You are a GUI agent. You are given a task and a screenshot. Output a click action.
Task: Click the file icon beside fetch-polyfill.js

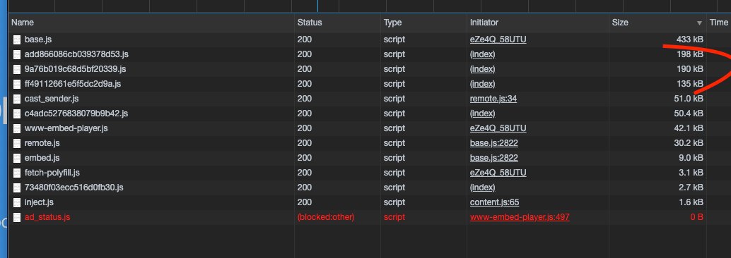click(x=17, y=173)
